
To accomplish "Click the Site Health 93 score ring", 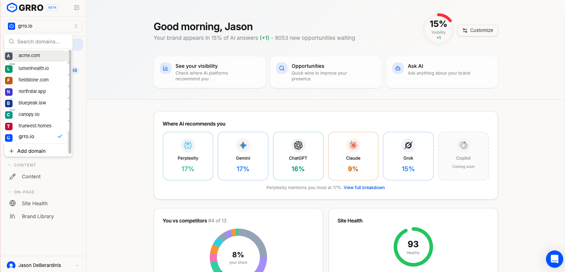I will point(413,247).
